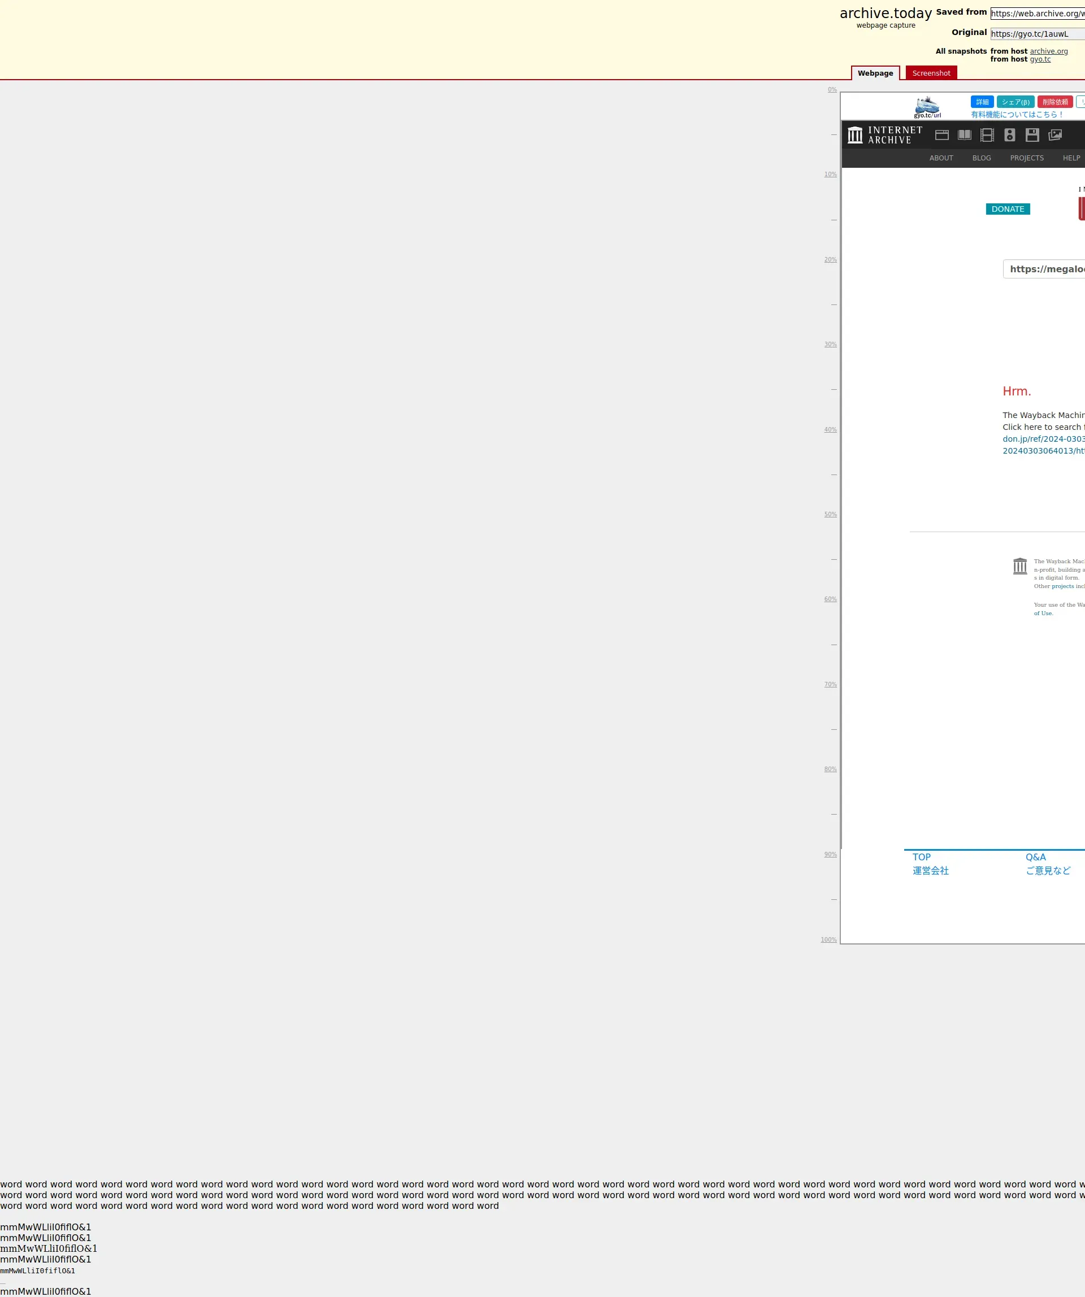
Task: Click the blue 詳細 button
Action: pos(982,102)
